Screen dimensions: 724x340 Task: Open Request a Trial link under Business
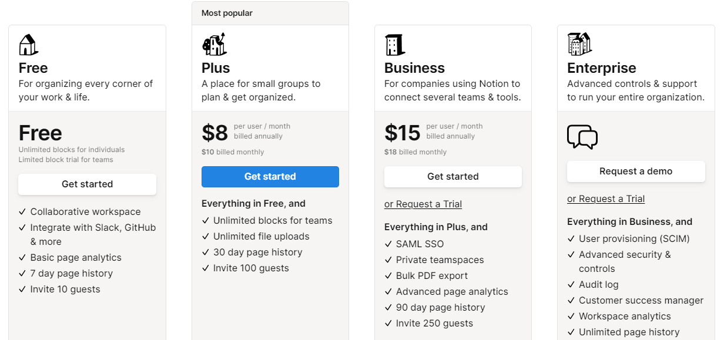point(423,204)
